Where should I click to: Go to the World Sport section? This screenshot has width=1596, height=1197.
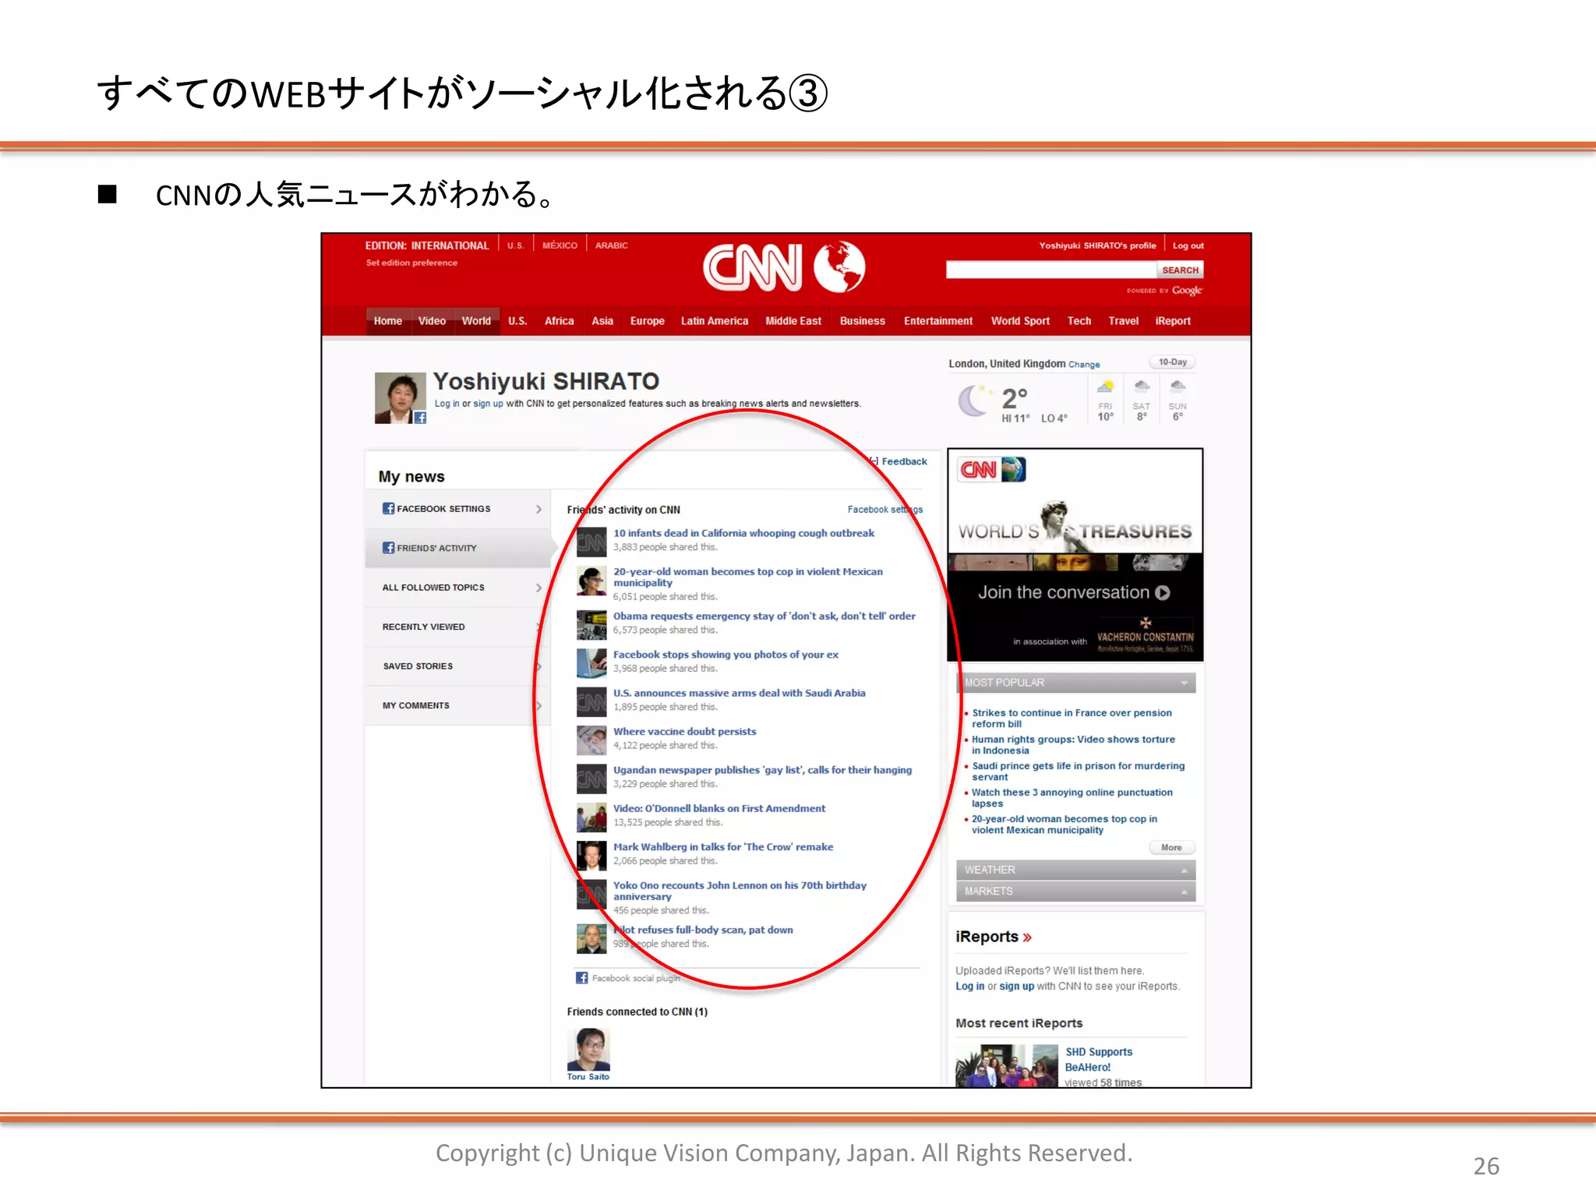click(x=1020, y=321)
